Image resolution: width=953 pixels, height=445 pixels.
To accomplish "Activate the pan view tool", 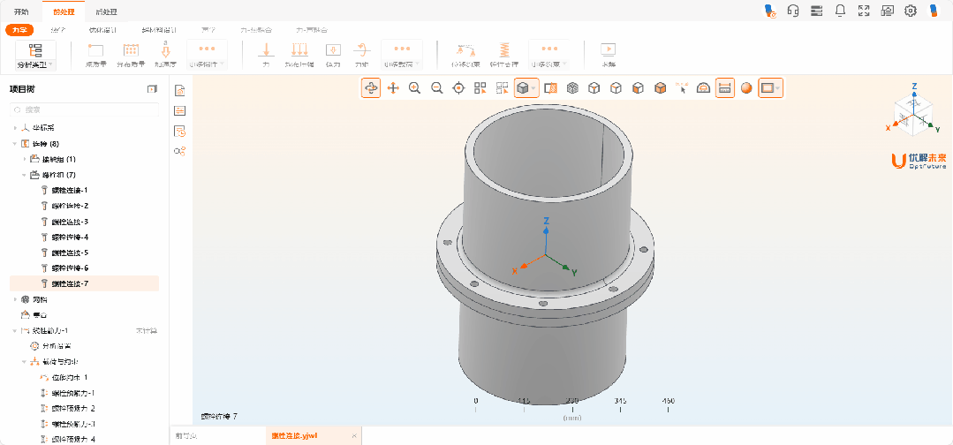I will click(393, 88).
